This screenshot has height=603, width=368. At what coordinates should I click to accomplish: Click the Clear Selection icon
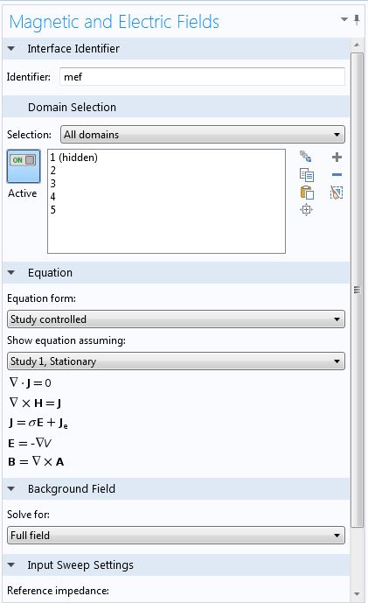click(337, 193)
